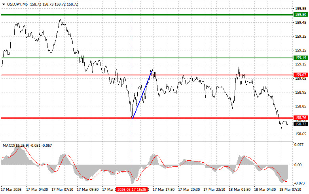Viewport: 309px width, 194px height.
Task: Select the 159.19 green price level label
Action: 300,58
